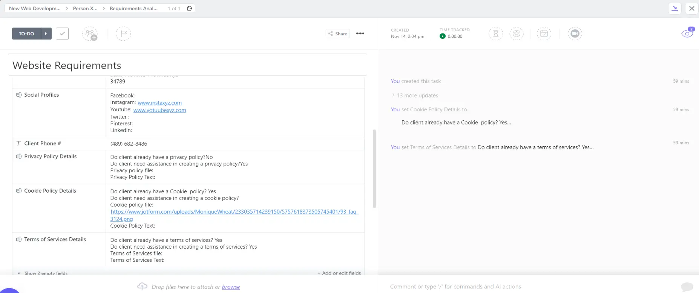Click Social Profiles field type icon
Screen dimensions: 699x293
pos(18,95)
